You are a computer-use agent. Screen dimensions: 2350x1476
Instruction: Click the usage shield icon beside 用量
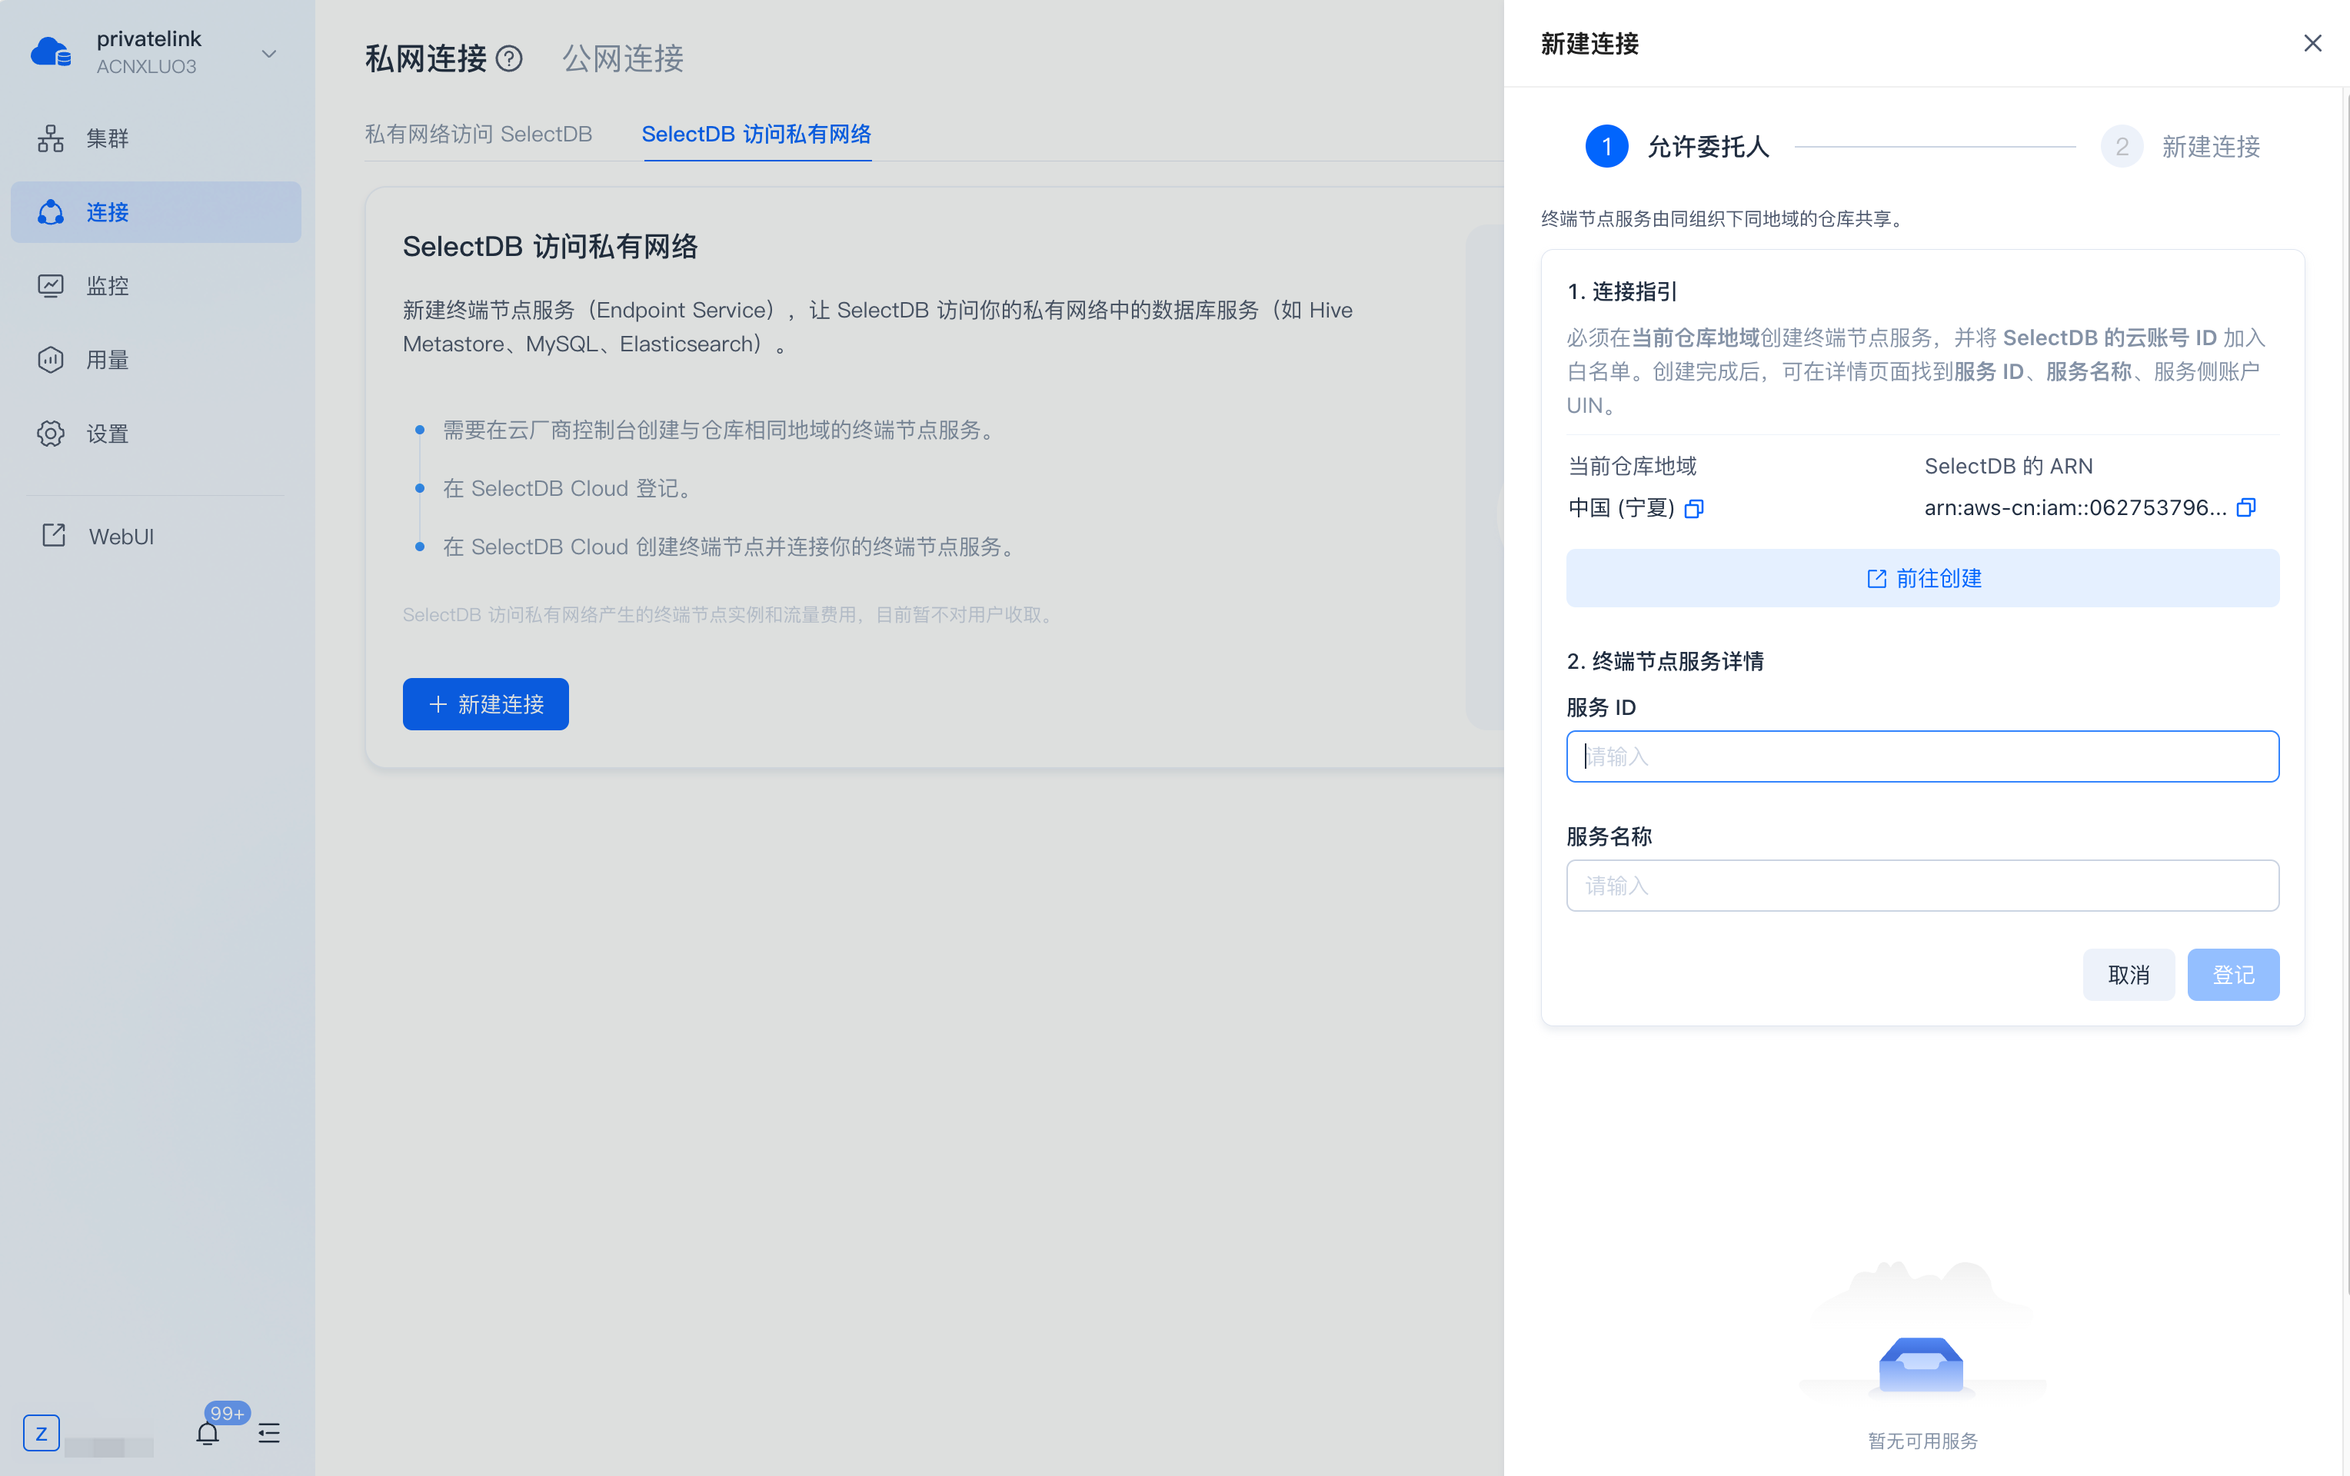51,360
